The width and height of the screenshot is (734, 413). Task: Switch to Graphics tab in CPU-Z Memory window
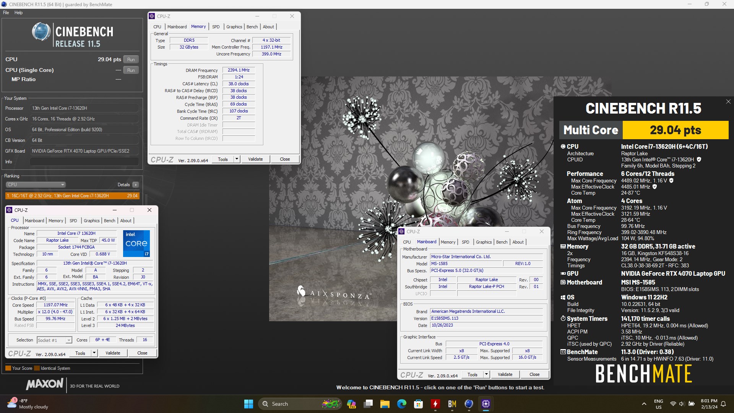[x=234, y=27]
